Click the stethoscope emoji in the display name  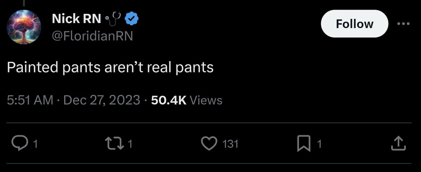point(114,18)
